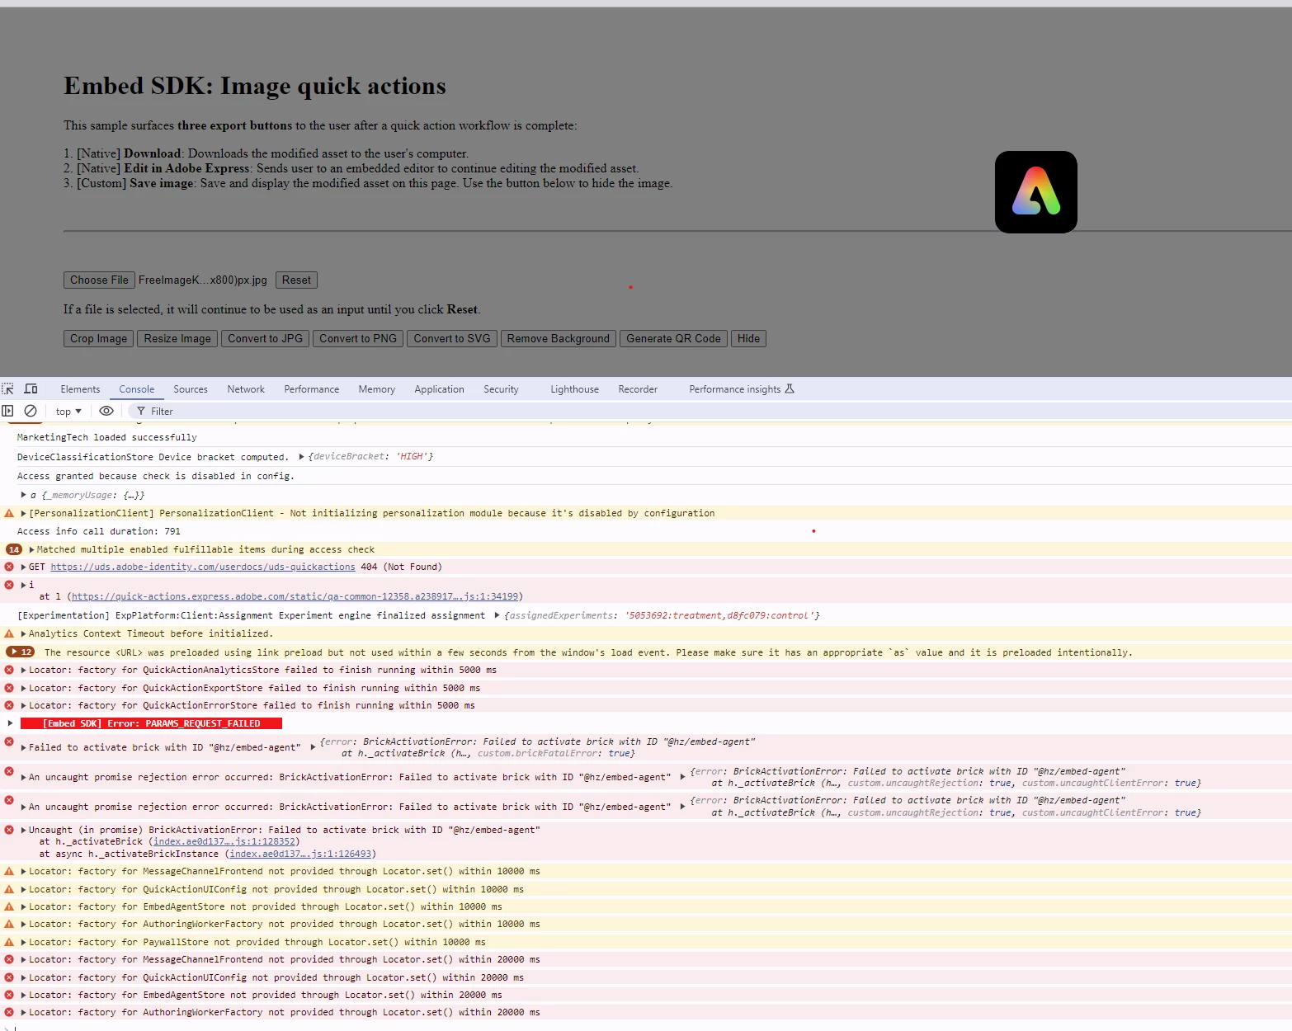Expand the GET 404 error entry

23,567
